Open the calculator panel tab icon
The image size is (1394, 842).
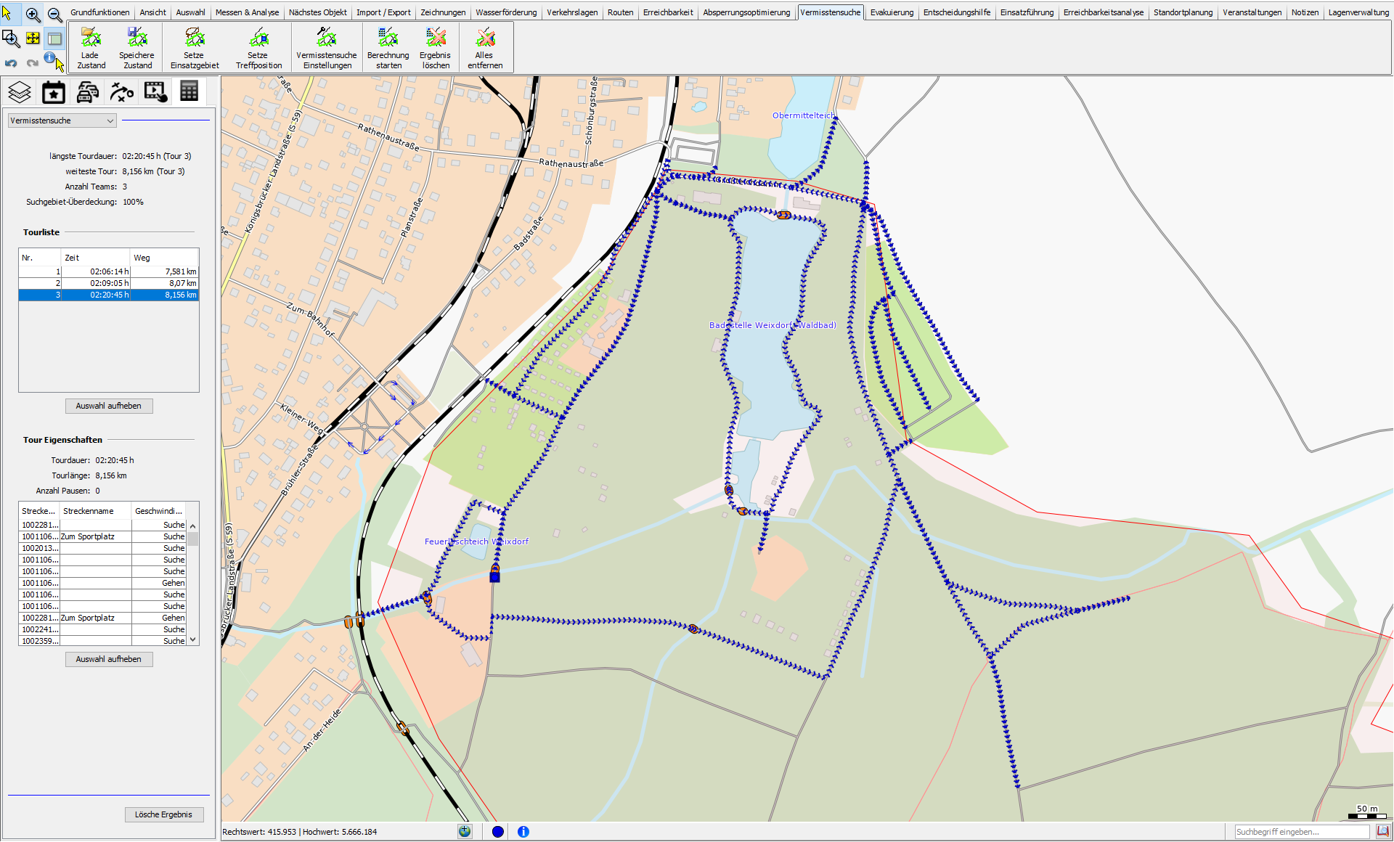click(189, 91)
